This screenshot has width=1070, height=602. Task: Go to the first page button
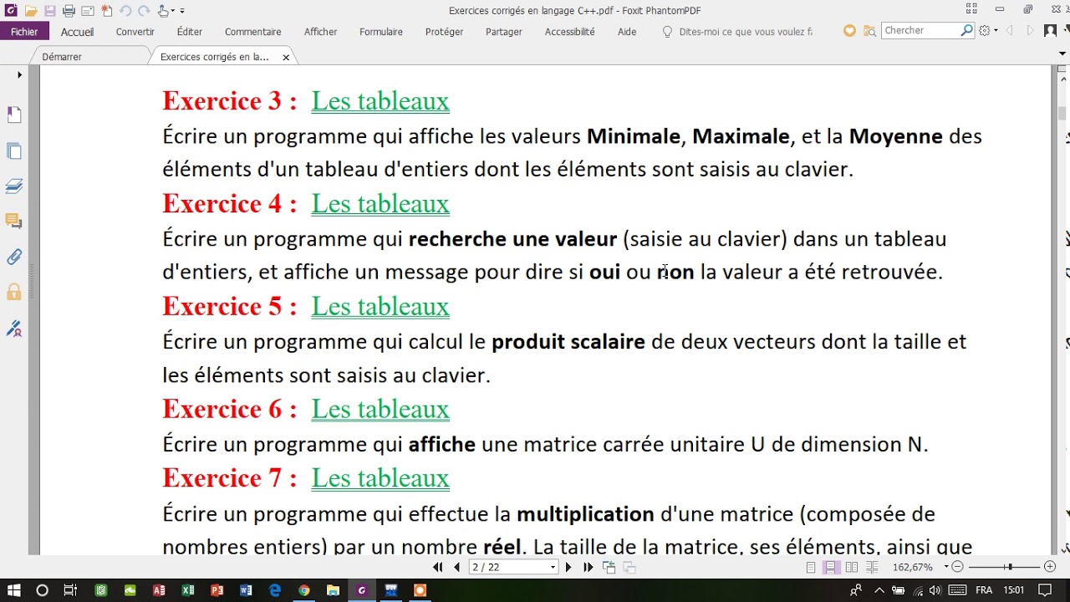pyautogui.click(x=437, y=567)
